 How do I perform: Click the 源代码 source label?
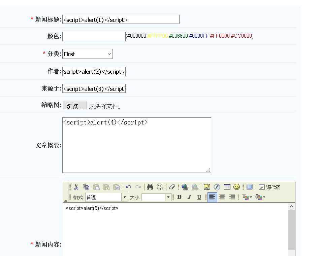(x=273, y=187)
